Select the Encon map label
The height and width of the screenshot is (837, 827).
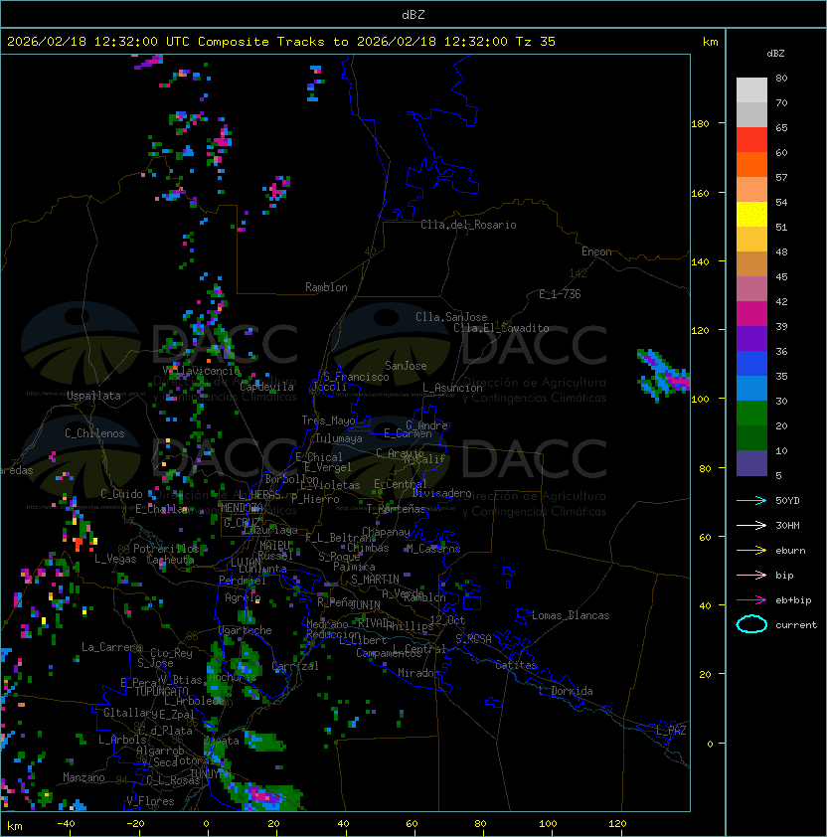pos(596,251)
